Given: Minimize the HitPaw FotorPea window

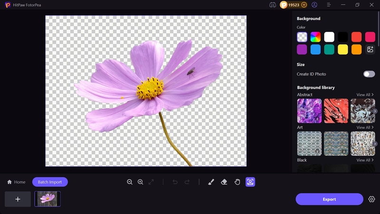Looking at the screenshot, I should 343,5.
